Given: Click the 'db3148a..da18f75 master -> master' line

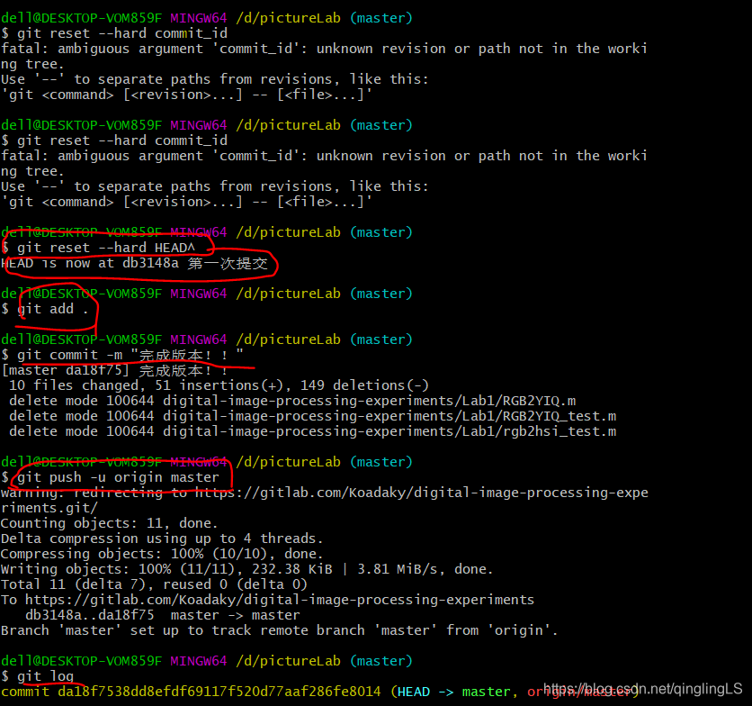Looking at the screenshot, I should pyautogui.click(x=163, y=615).
